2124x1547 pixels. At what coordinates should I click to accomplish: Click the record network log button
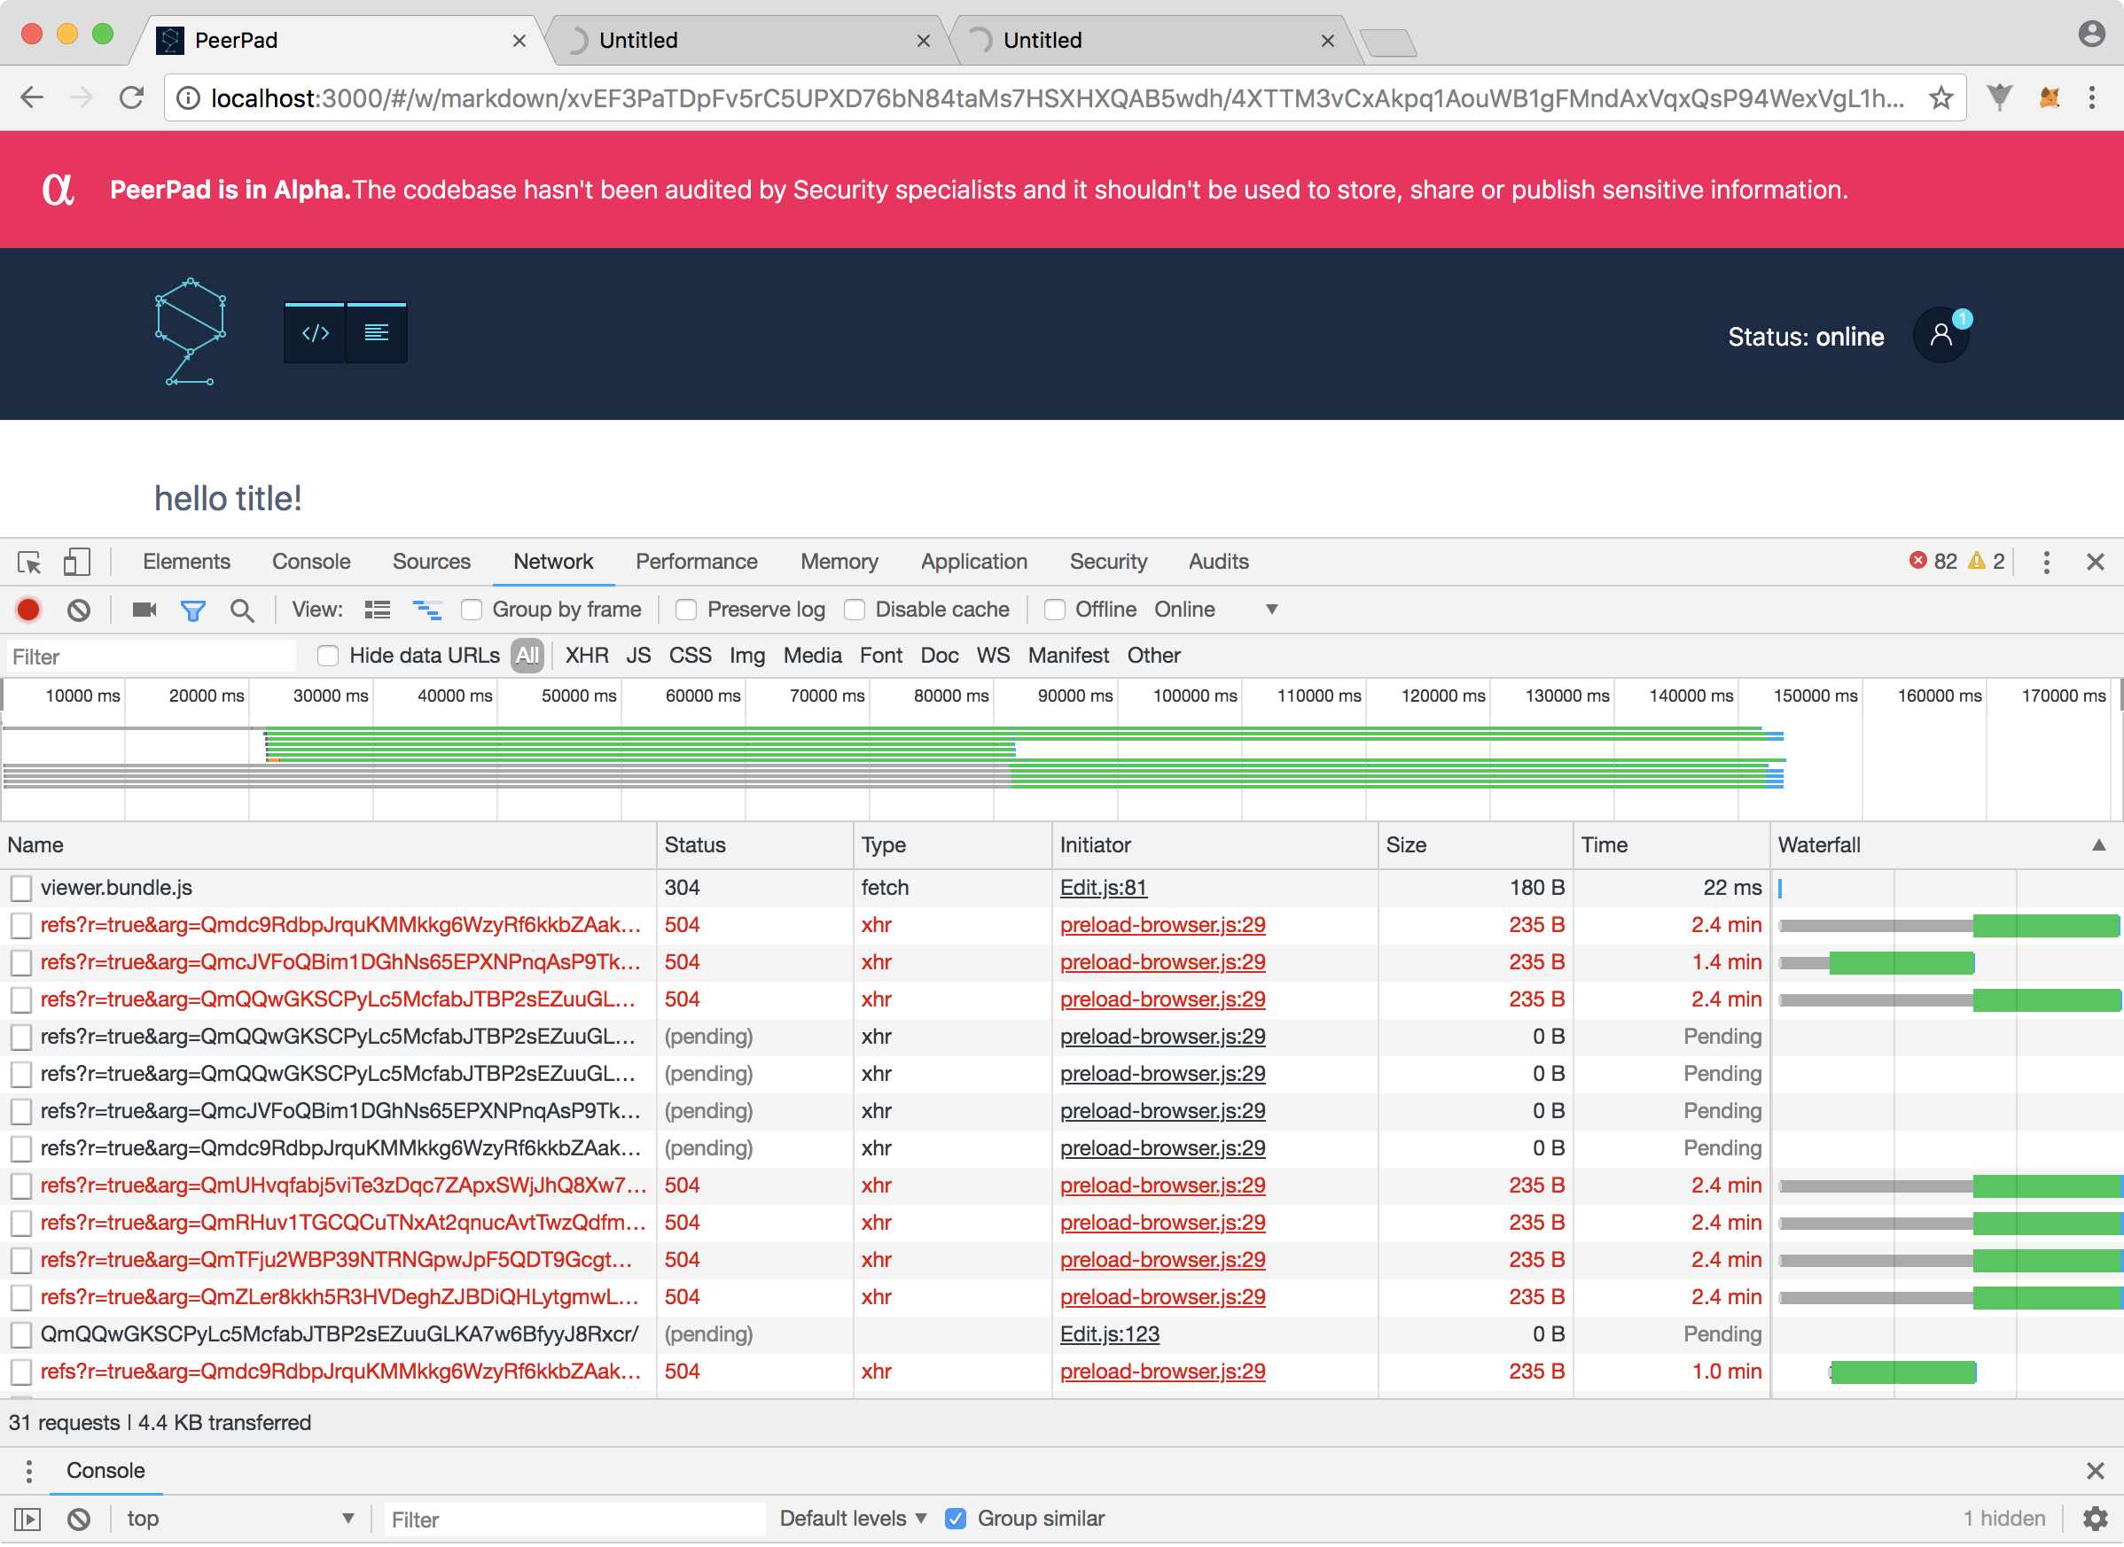[28, 610]
